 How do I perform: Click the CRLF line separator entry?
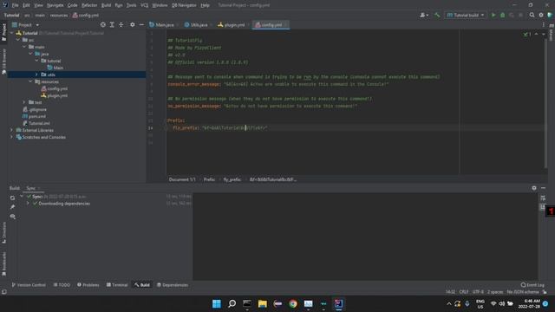[464, 292]
